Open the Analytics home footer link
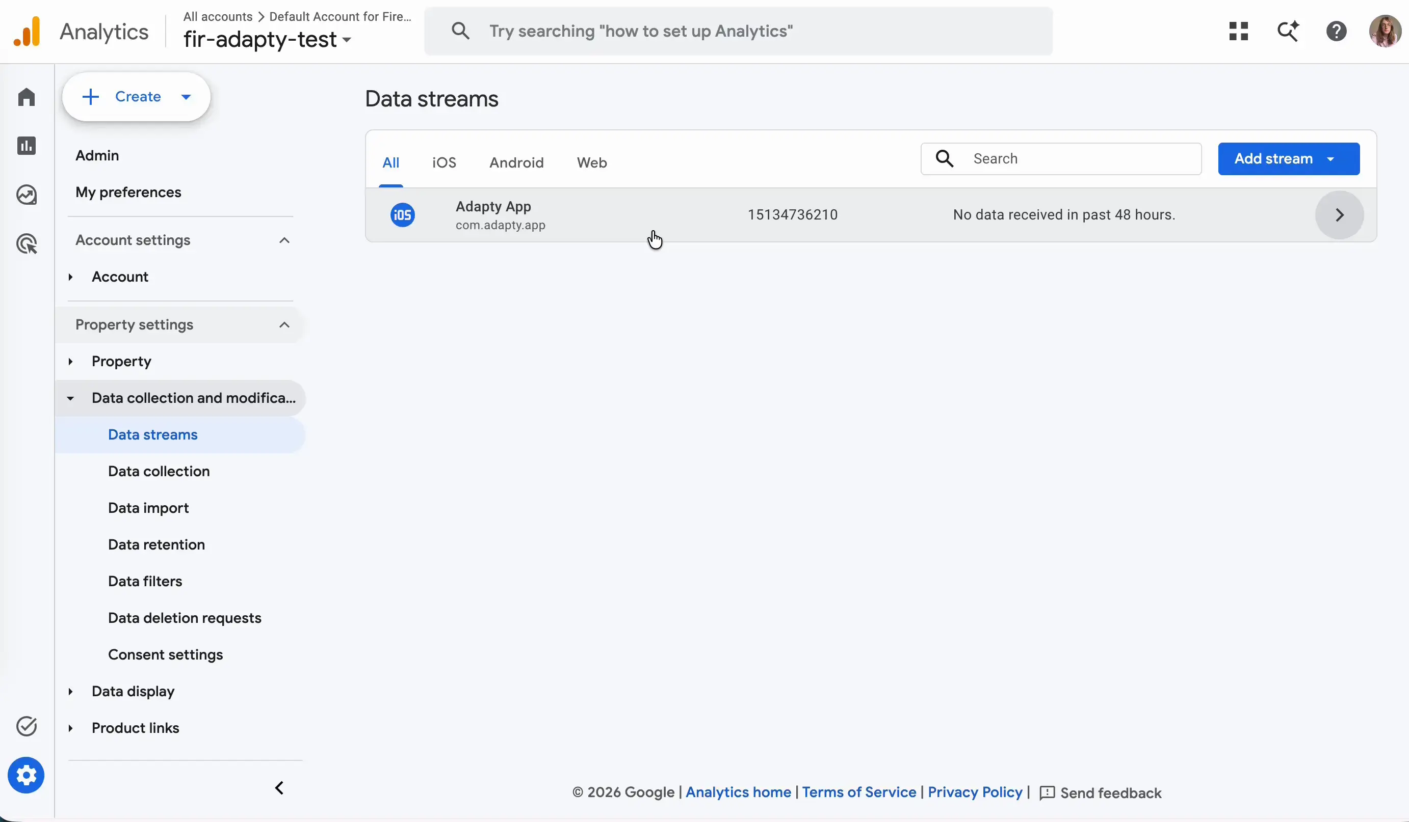1409x822 pixels. tap(738, 792)
